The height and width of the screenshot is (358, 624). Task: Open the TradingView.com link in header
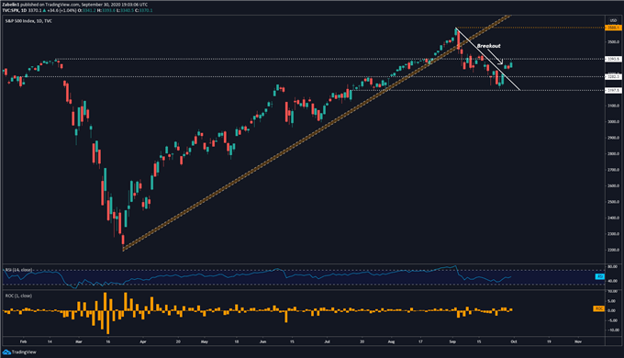coord(60,5)
